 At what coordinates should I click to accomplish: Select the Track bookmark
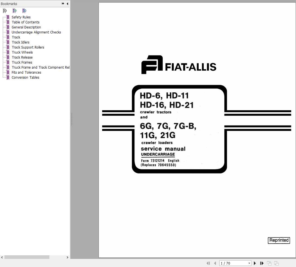pos(16,37)
